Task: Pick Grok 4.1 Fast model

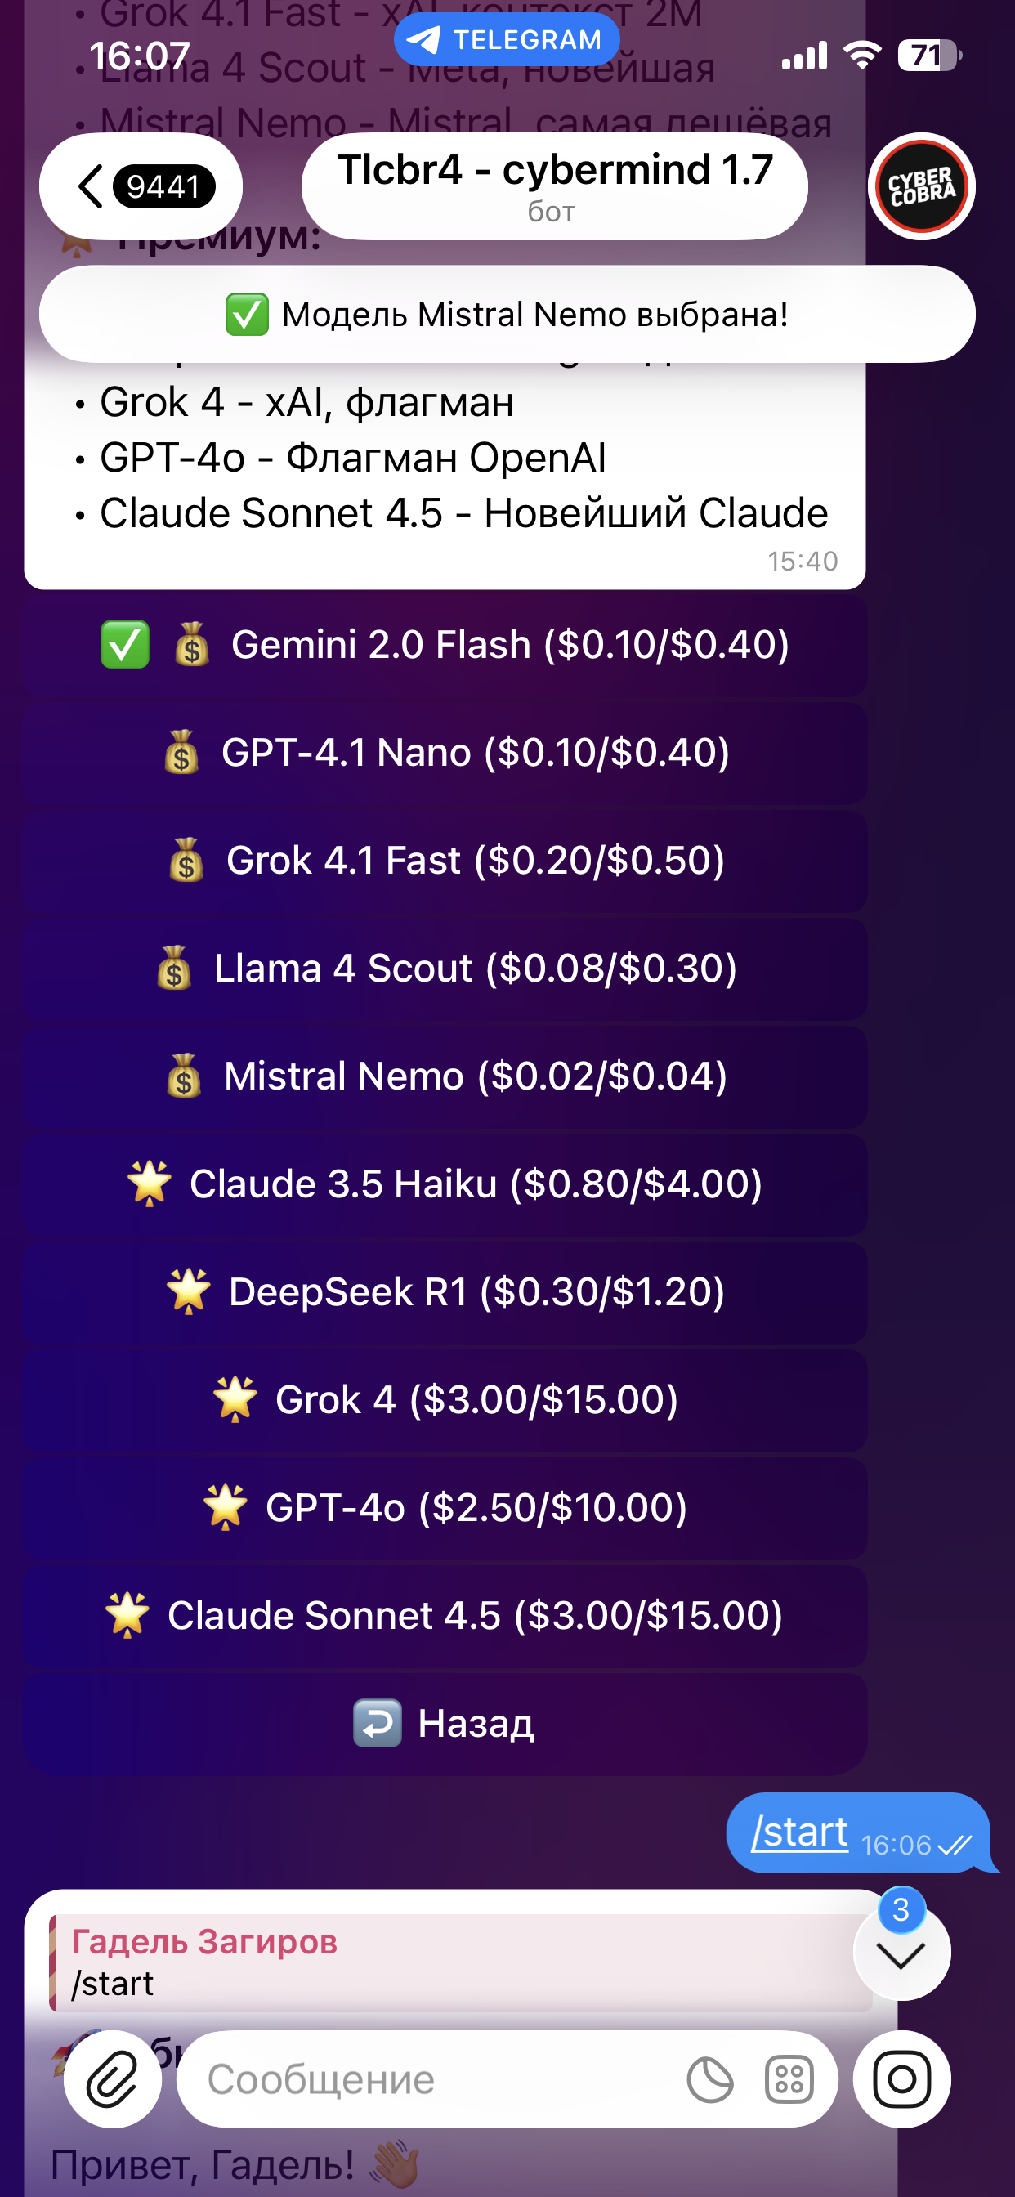Action: click(x=445, y=861)
